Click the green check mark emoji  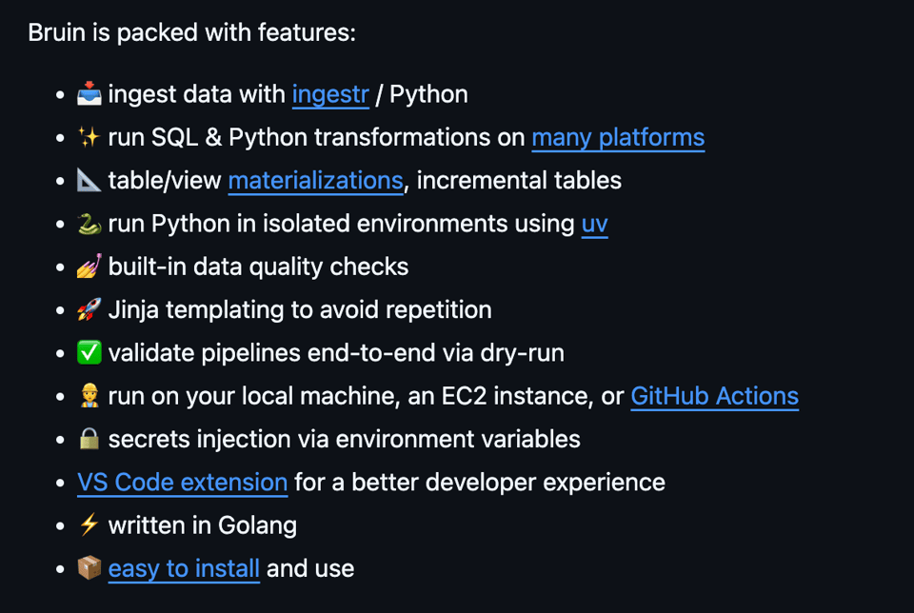[89, 353]
